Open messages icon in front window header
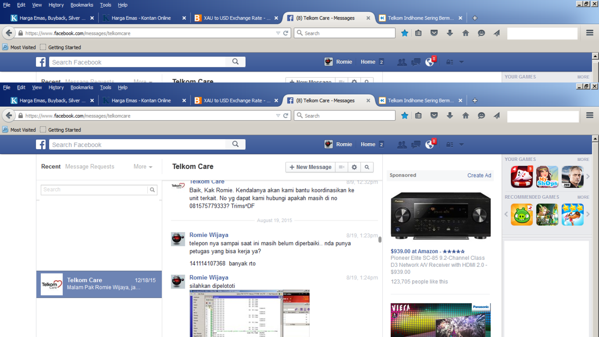The image size is (599, 337). (x=416, y=145)
